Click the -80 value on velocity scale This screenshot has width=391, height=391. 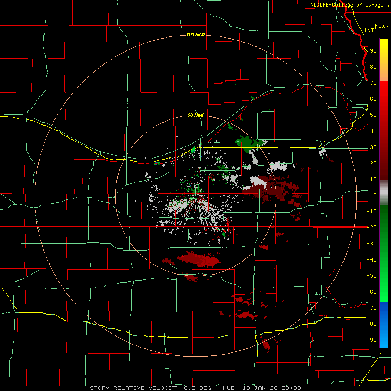click(371, 324)
